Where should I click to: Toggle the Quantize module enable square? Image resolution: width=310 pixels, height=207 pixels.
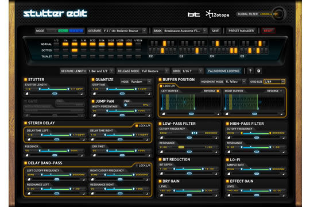[x=93, y=79]
